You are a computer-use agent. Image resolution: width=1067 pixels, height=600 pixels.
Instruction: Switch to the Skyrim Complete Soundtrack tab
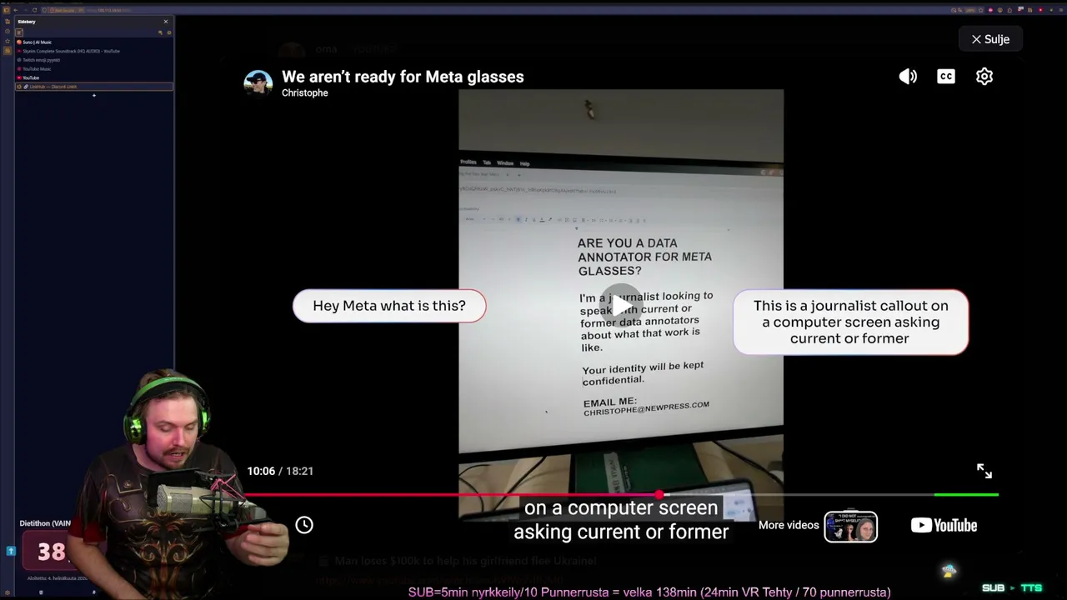(94, 51)
